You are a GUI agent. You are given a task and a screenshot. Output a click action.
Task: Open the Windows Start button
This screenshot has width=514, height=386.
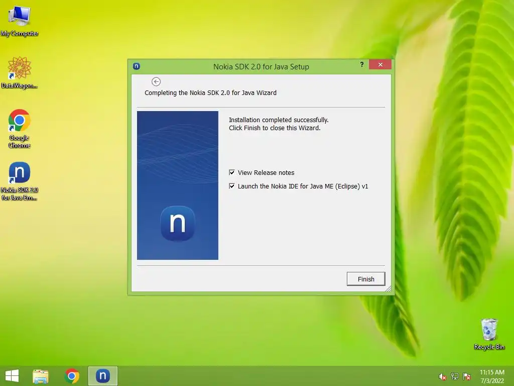pos(12,376)
